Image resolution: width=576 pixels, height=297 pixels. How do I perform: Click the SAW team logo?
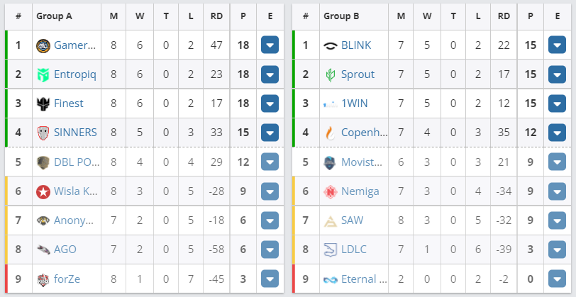click(330, 220)
